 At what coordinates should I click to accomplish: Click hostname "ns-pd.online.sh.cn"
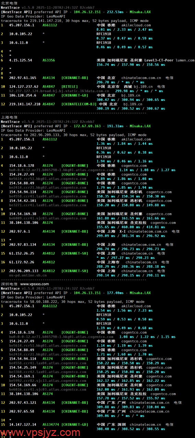coord(28,275)
